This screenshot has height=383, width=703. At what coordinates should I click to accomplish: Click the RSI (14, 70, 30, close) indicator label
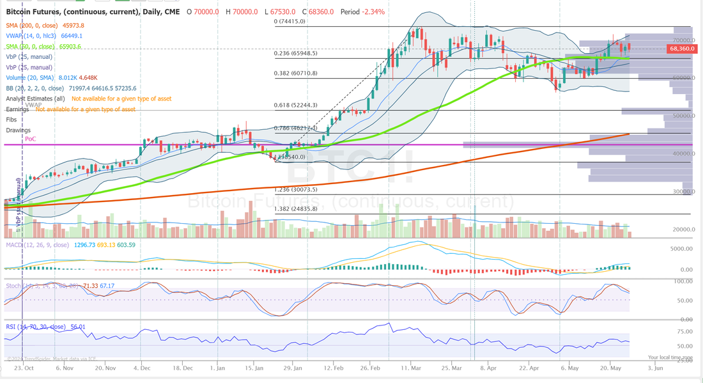coord(36,327)
